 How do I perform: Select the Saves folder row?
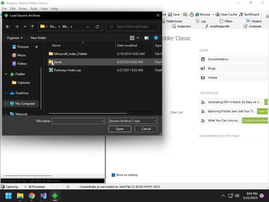(x=105, y=62)
